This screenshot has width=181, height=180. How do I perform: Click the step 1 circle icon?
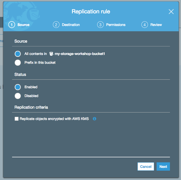pos(12,25)
